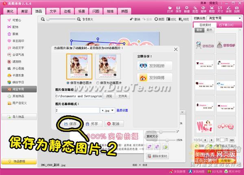This screenshot has width=244, height=175.
Task: Click the 删除本素材 delete material icon
Action: point(149,156)
